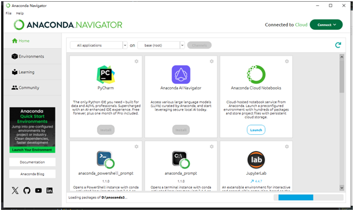Open the YouTube social link
This screenshot has height=211, width=354.
tap(38, 190)
